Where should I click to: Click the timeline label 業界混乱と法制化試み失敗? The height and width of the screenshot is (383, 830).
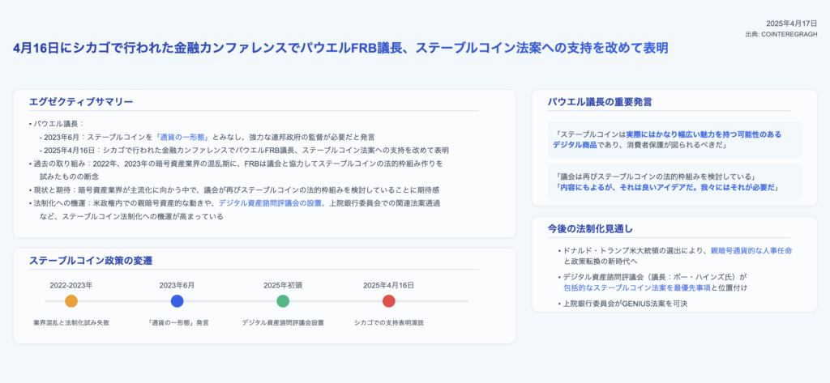pos(71,322)
